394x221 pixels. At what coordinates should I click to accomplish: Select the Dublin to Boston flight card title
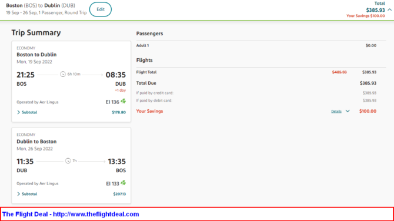click(x=36, y=142)
